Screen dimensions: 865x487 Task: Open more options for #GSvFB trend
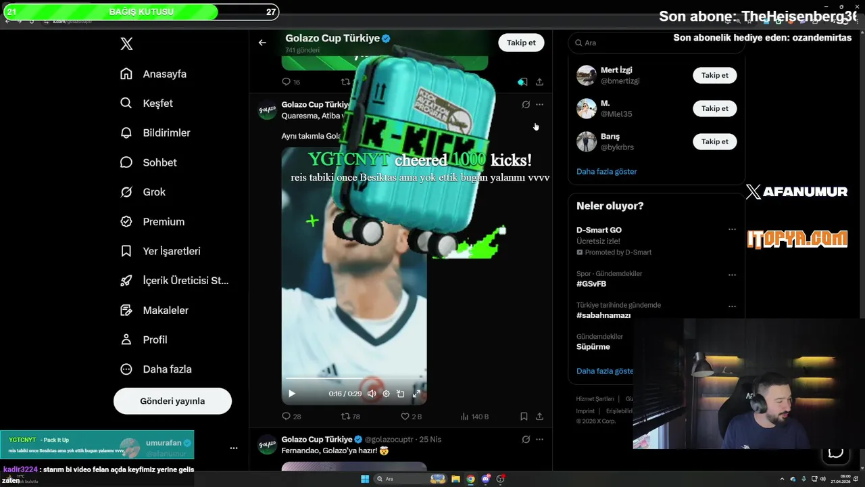tap(732, 275)
